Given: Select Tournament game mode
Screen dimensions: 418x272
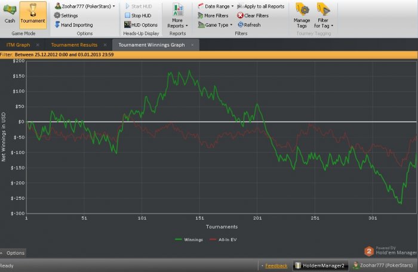Looking at the screenshot, I should tap(32, 14).
